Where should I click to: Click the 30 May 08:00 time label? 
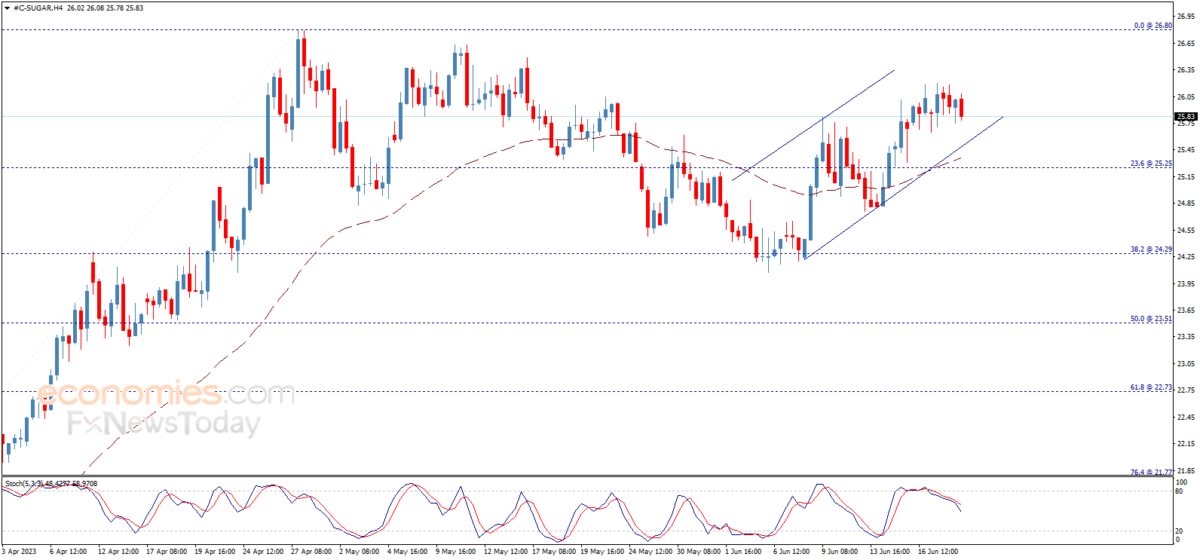point(698,552)
